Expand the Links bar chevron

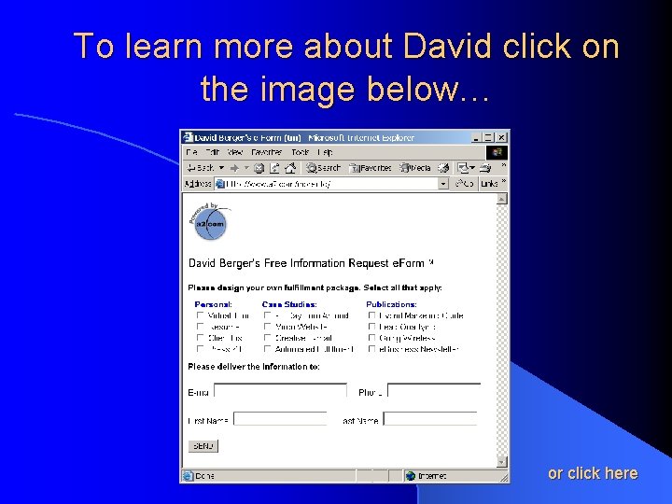(504, 181)
